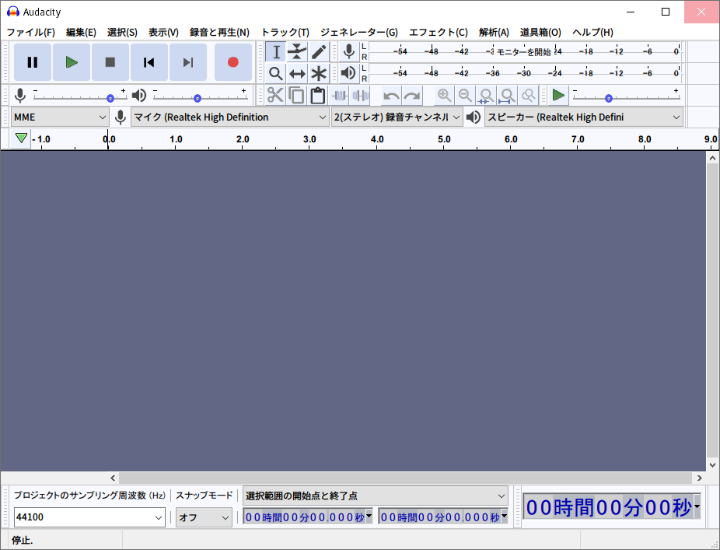Open the selection end time format arrow

[x=504, y=516]
